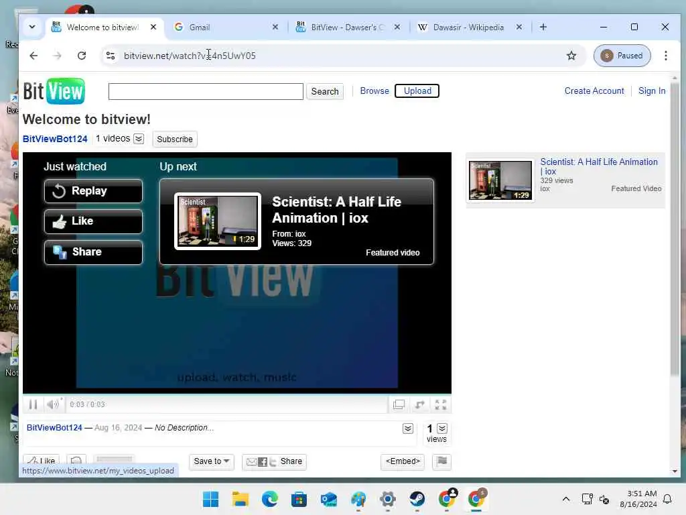Open the BitViewBot124 channel link in header
Image resolution: width=686 pixels, height=515 pixels.
pos(55,139)
